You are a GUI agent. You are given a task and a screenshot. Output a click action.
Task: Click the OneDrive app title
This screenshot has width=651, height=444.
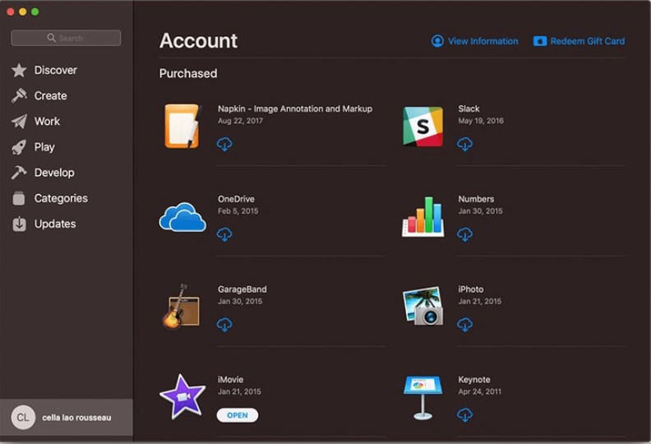236,199
